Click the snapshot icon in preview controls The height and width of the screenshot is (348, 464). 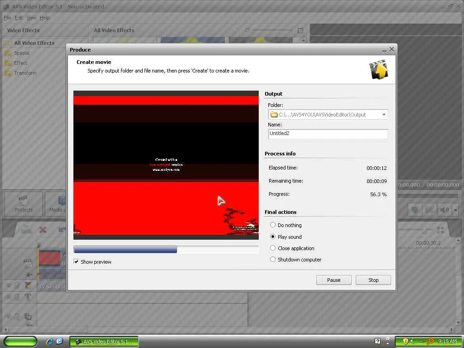coord(429,210)
